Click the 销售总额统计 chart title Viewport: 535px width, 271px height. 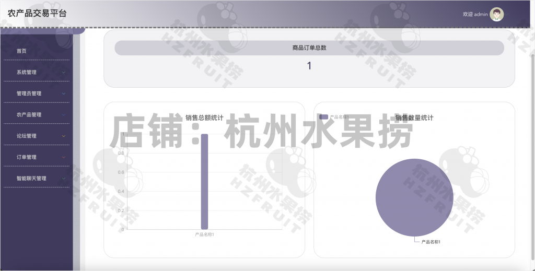[x=204, y=117]
